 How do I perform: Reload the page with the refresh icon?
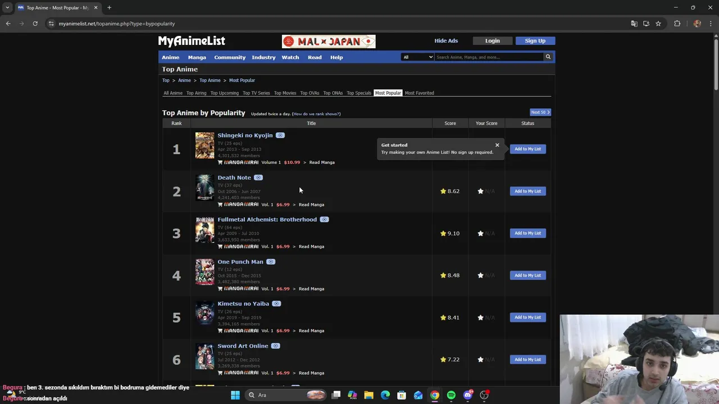coord(35,24)
